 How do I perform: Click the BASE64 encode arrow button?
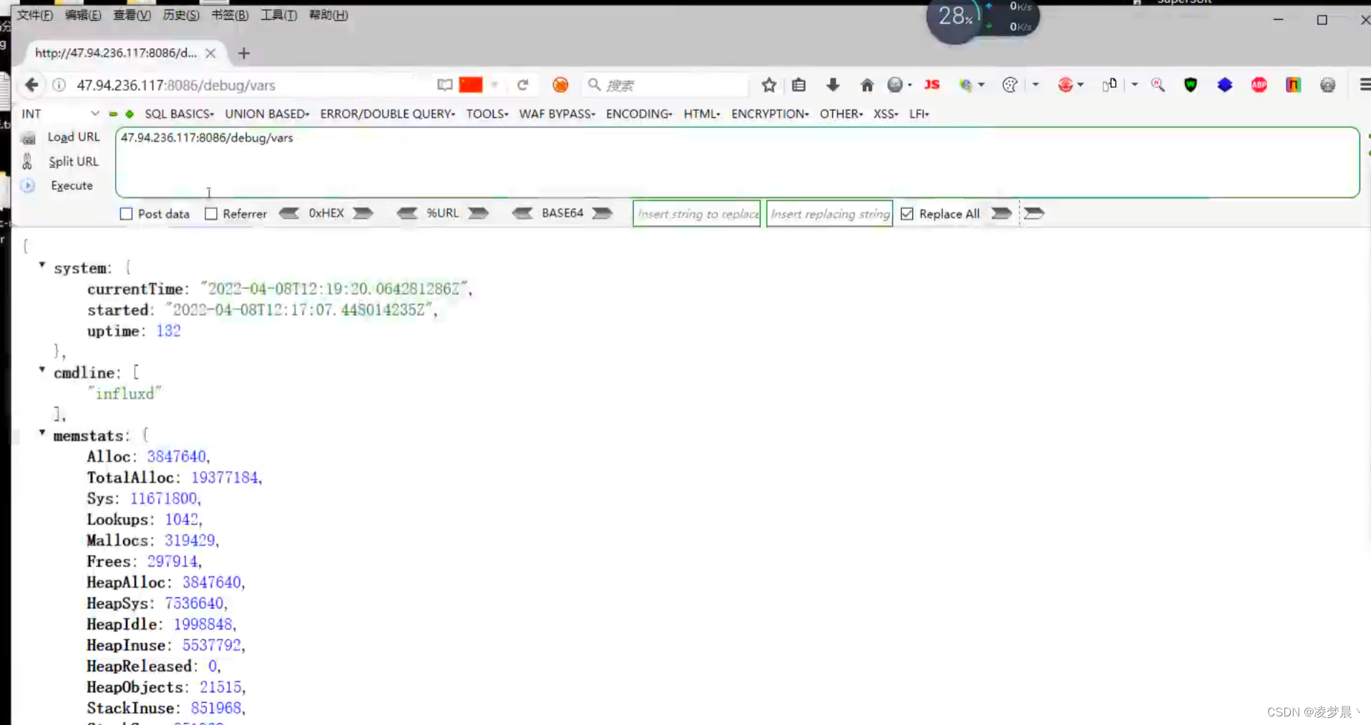(603, 213)
